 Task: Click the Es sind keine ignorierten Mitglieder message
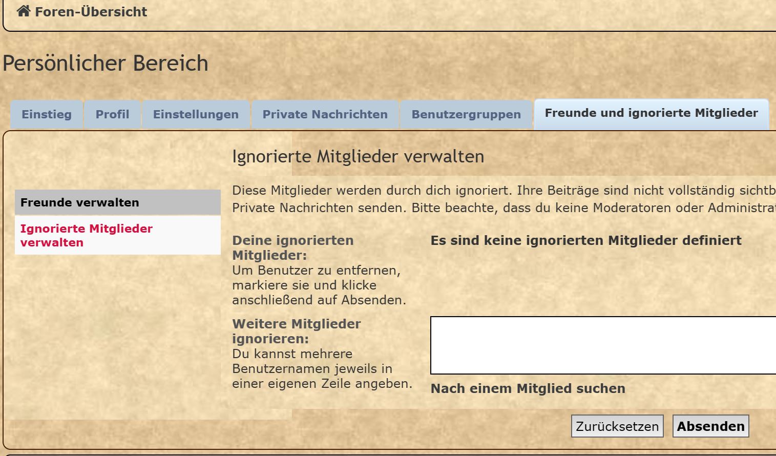[585, 240]
